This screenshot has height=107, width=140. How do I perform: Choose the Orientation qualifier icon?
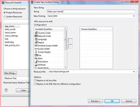point(36,61)
